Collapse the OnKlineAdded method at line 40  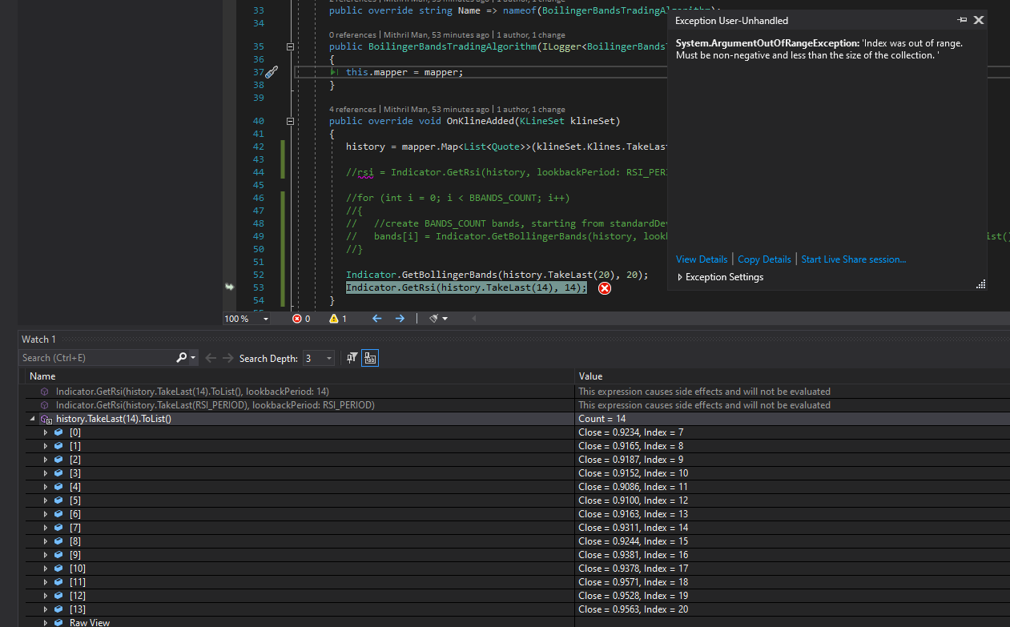pyautogui.click(x=291, y=122)
